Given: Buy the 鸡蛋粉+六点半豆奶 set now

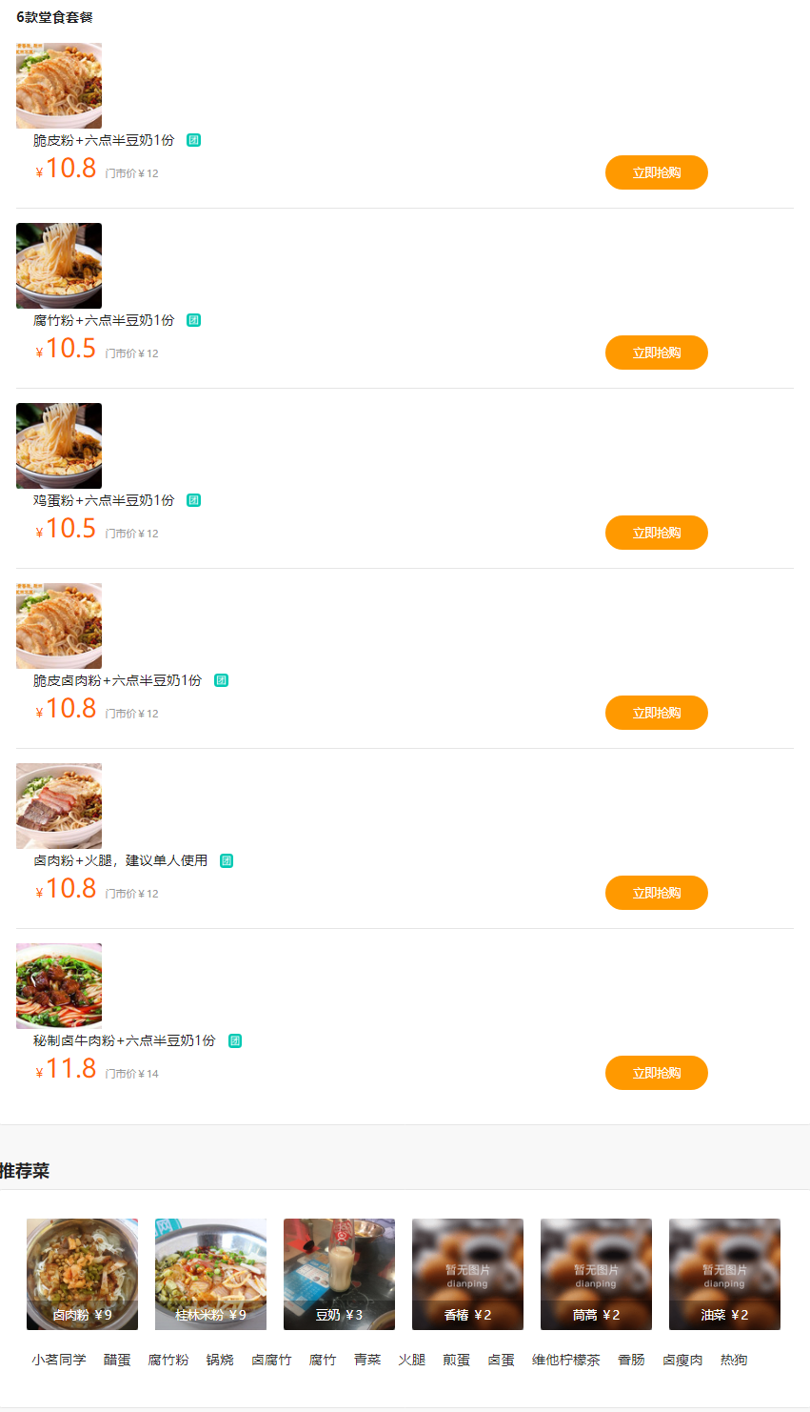Looking at the screenshot, I should 656,533.
